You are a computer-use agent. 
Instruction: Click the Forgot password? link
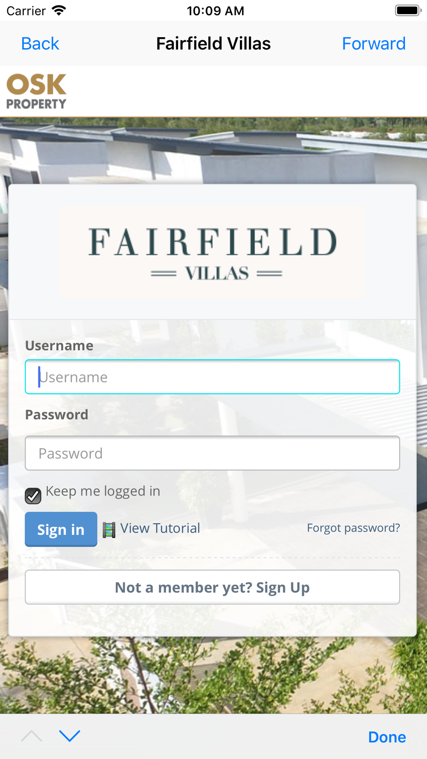[354, 528]
